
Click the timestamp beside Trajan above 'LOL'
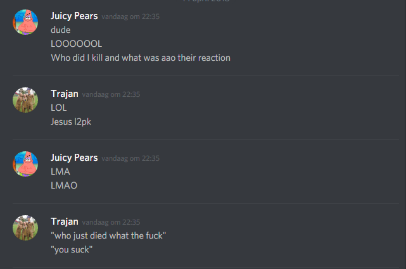click(x=111, y=94)
